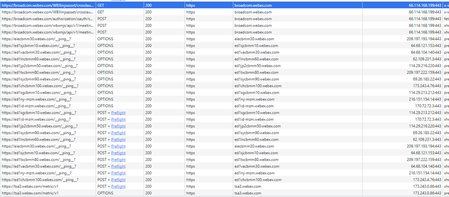Image resolution: width=449 pixels, height=197 pixels.
Task: Click URL https://ed1lncbmm60.webex.com/__ping__? in OPTIONS row
Action: (39, 59)
